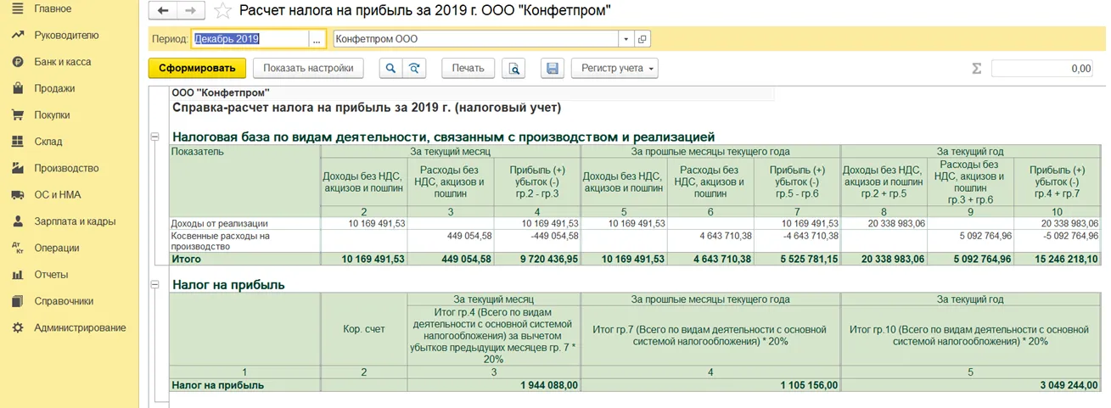1111x408 pixels.
Task: Click Показать настройки button
Action: (307, 69)
